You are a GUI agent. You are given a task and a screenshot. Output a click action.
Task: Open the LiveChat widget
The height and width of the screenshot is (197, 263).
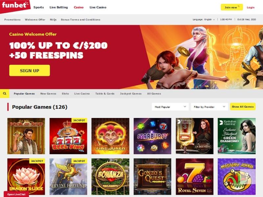tap(16, 194)
